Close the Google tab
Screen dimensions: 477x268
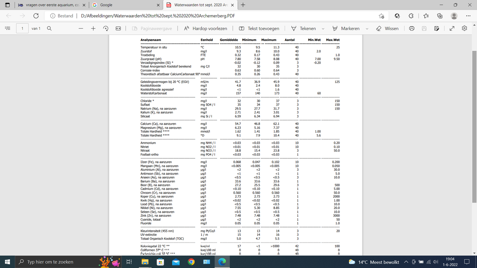coord(158,5)
